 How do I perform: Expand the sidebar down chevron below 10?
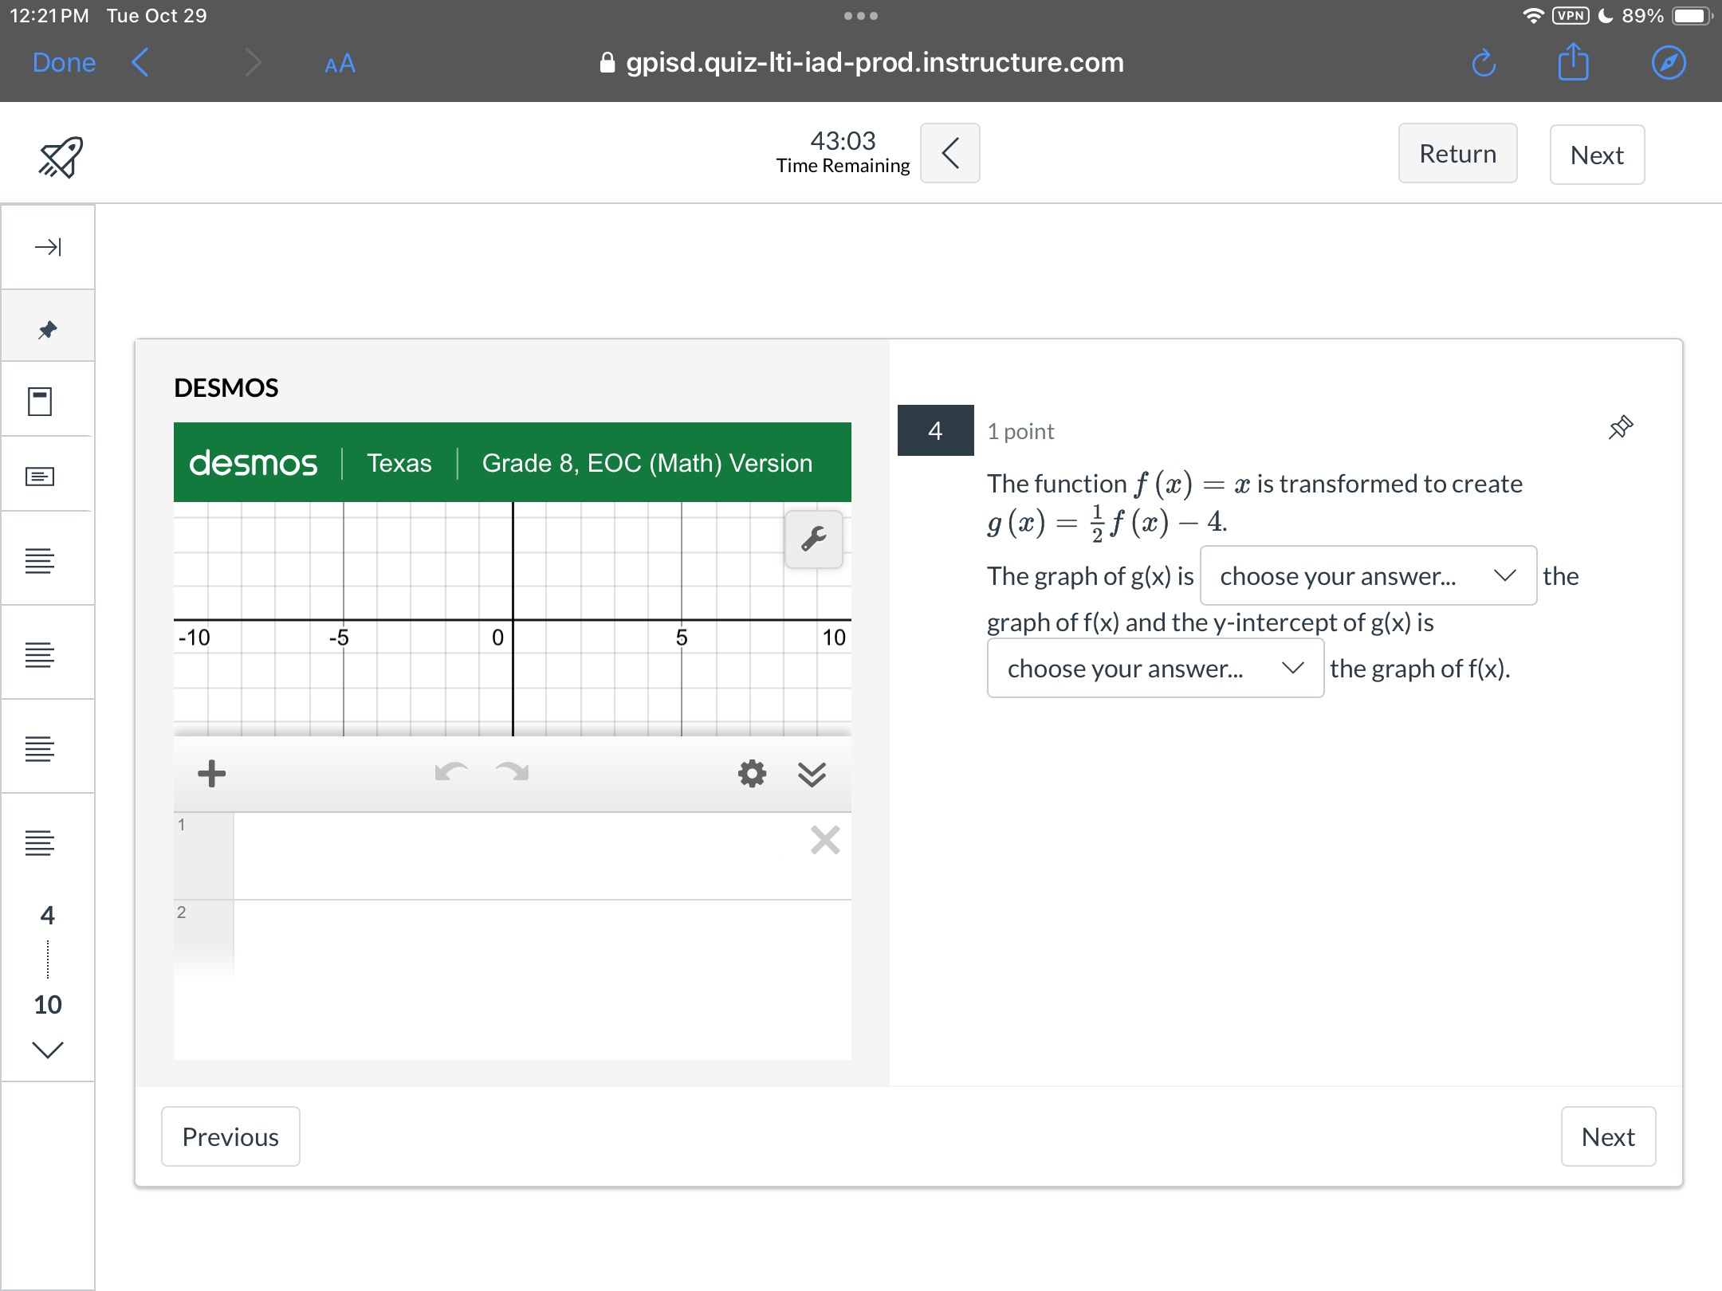(48, 1050)
